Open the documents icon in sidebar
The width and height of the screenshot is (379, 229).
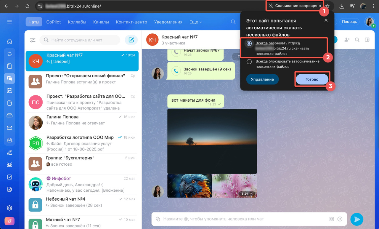pyautogui.click(x=9, y=103)
